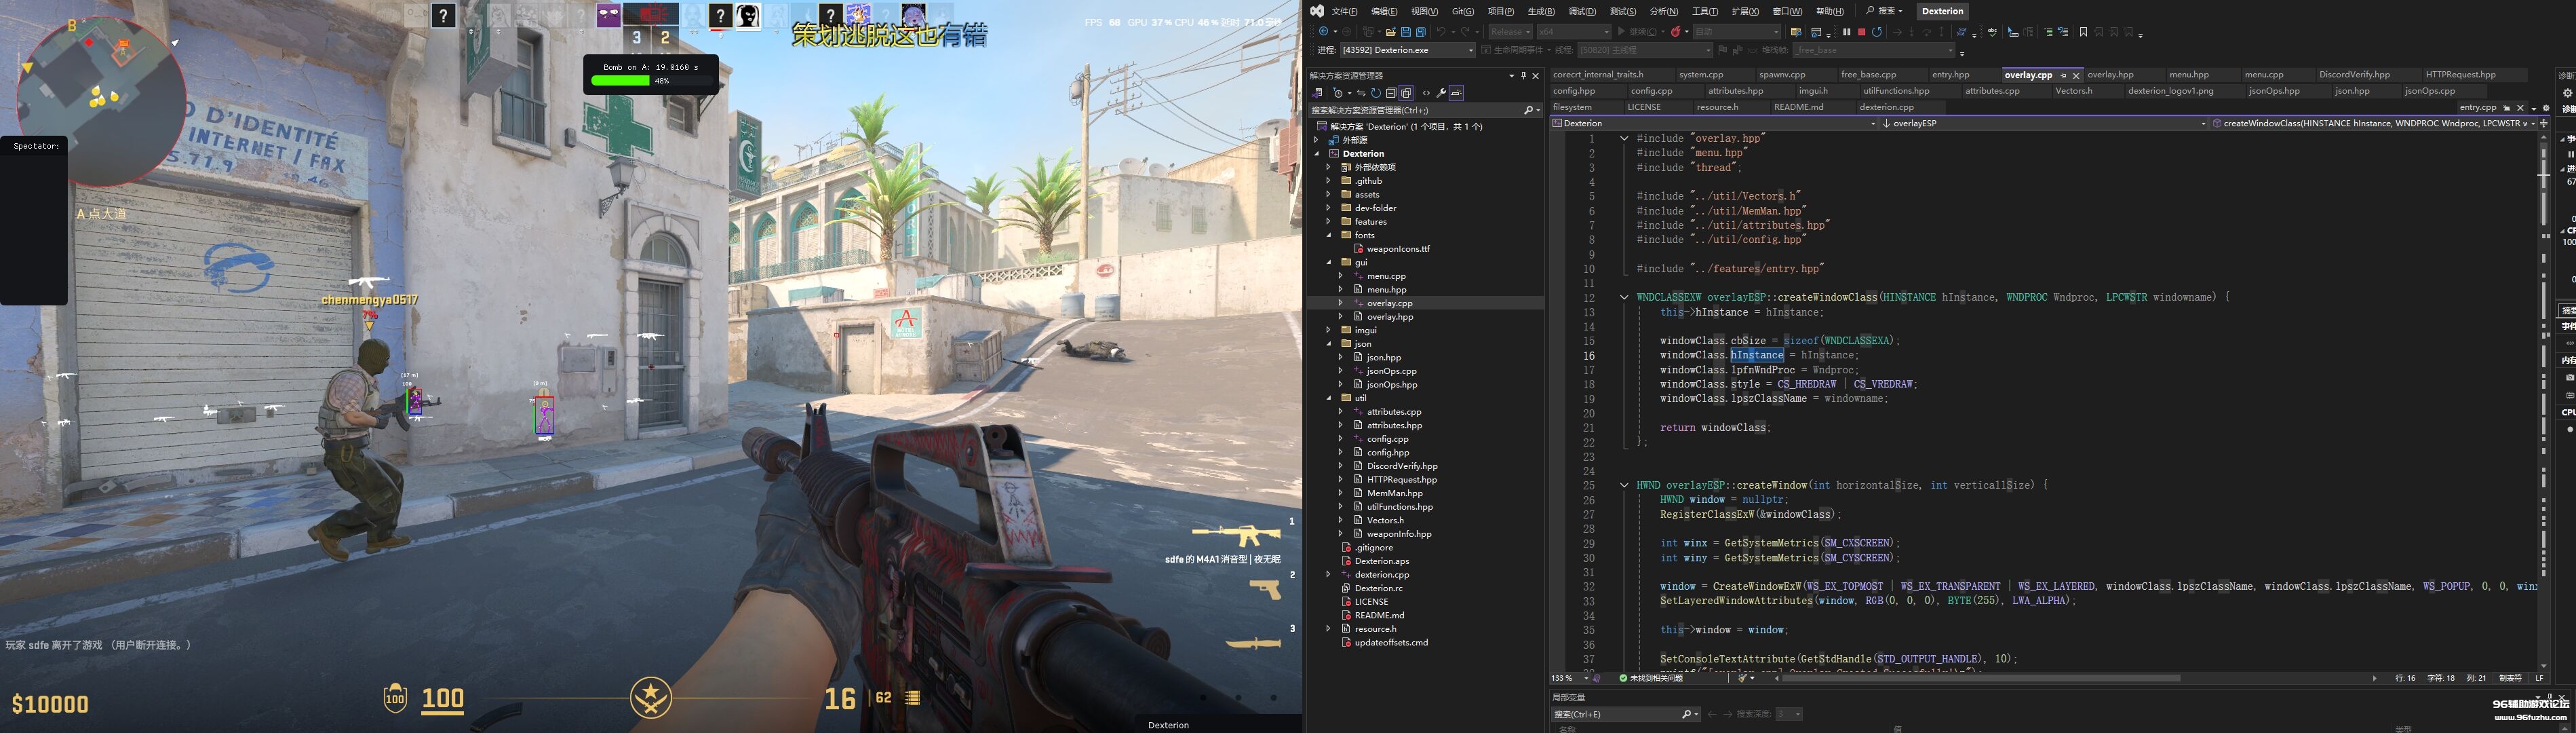
Task: Close the overlay.cpp tab
Action: (x=2076, y=76)
